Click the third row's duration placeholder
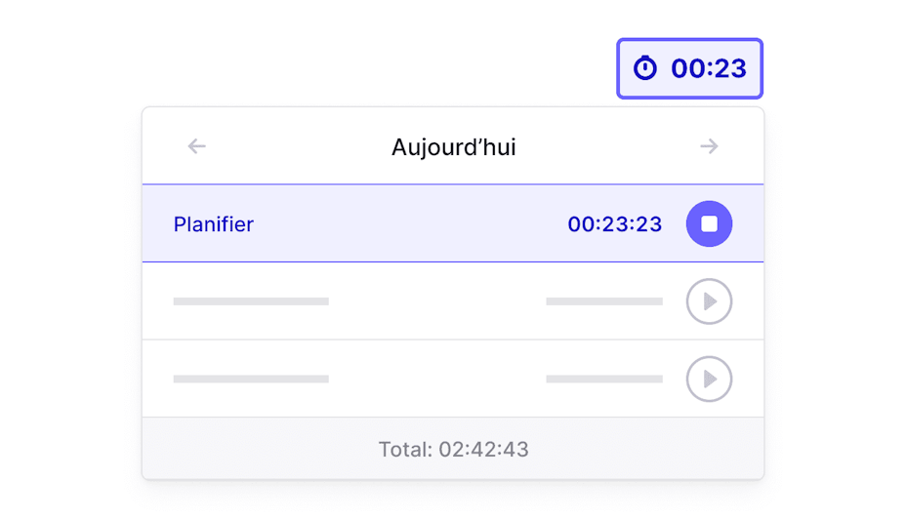This screenshot has width=906, height=520. 603,379
